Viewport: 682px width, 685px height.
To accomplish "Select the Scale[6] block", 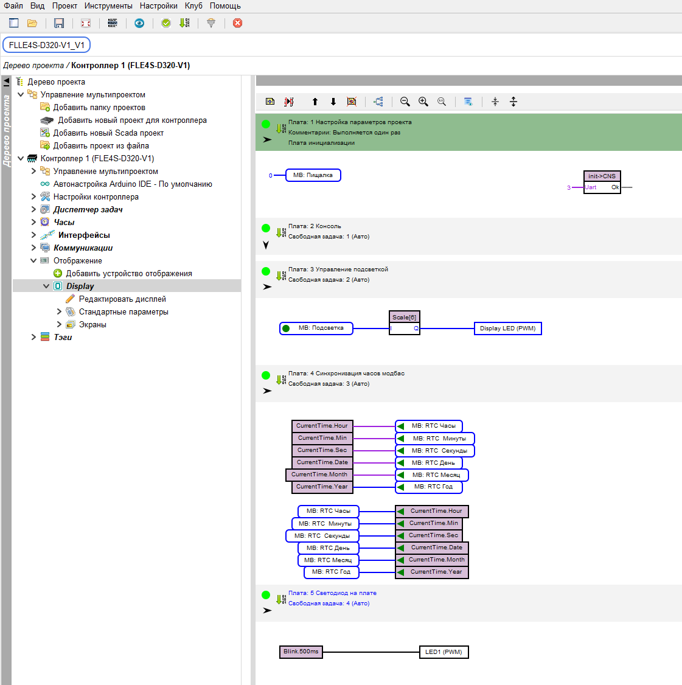I will [x=405, y=323].
